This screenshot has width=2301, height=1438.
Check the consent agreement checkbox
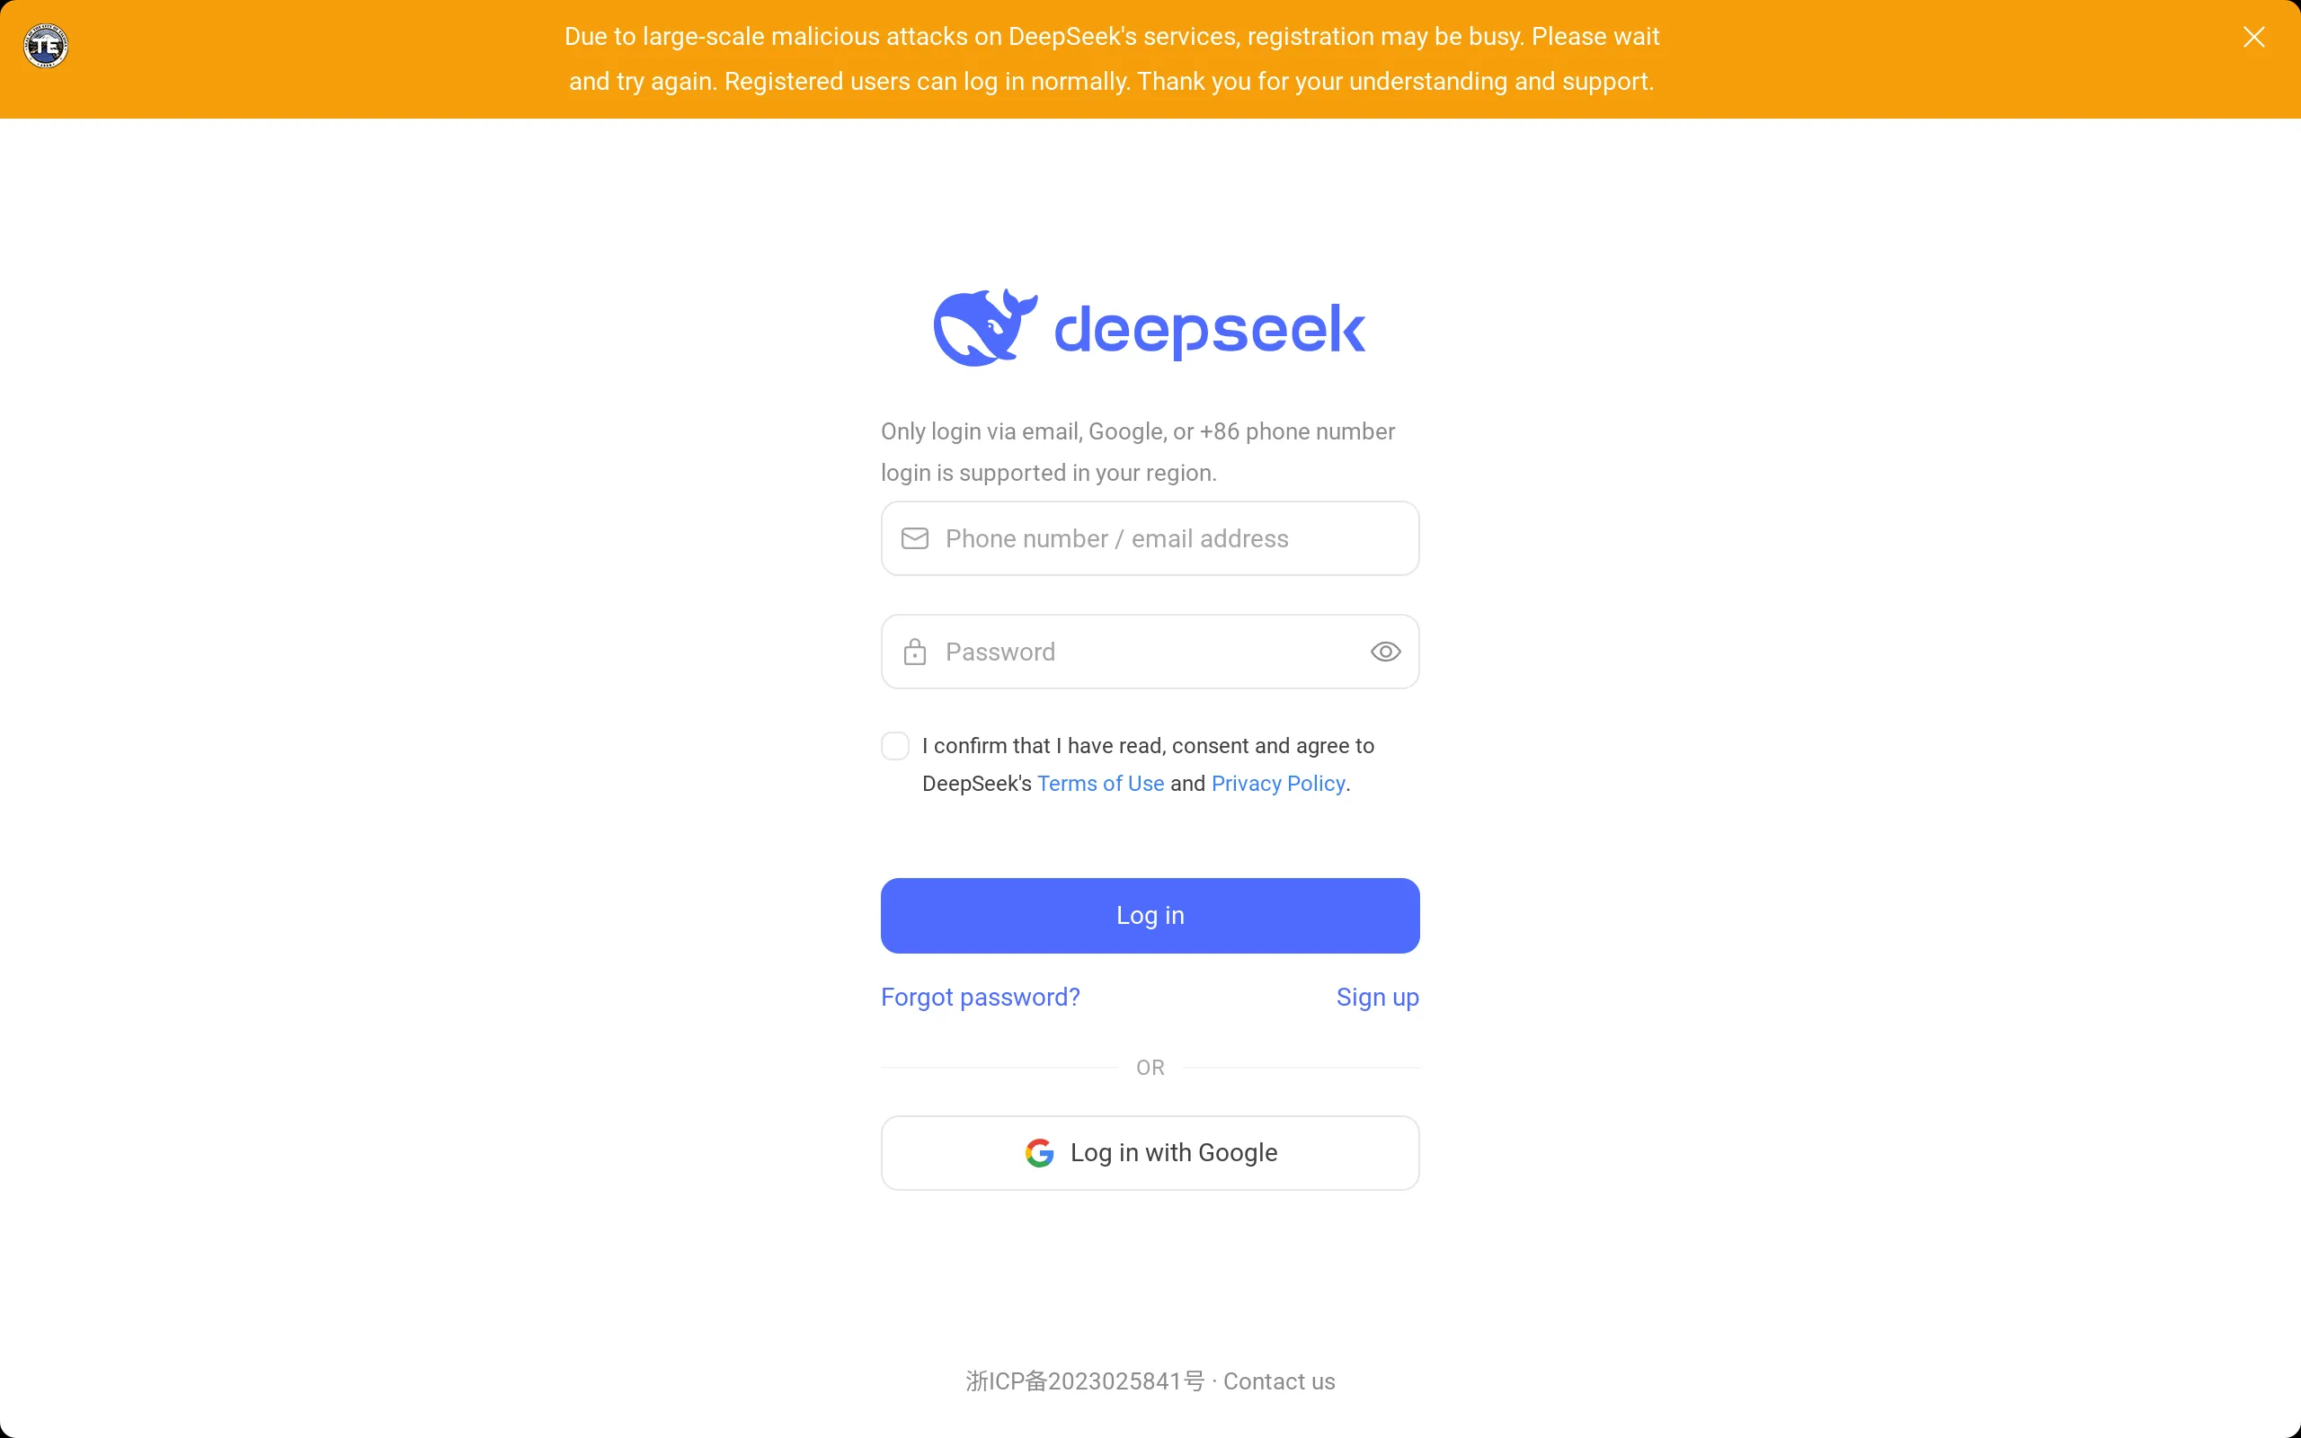click(894, 745)
